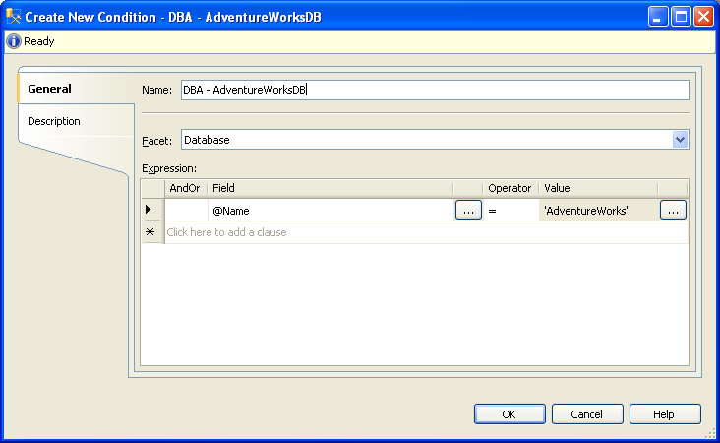Click the Ready info icon
This screenshot has height=443, width=720.
click(x=14, y=41)
